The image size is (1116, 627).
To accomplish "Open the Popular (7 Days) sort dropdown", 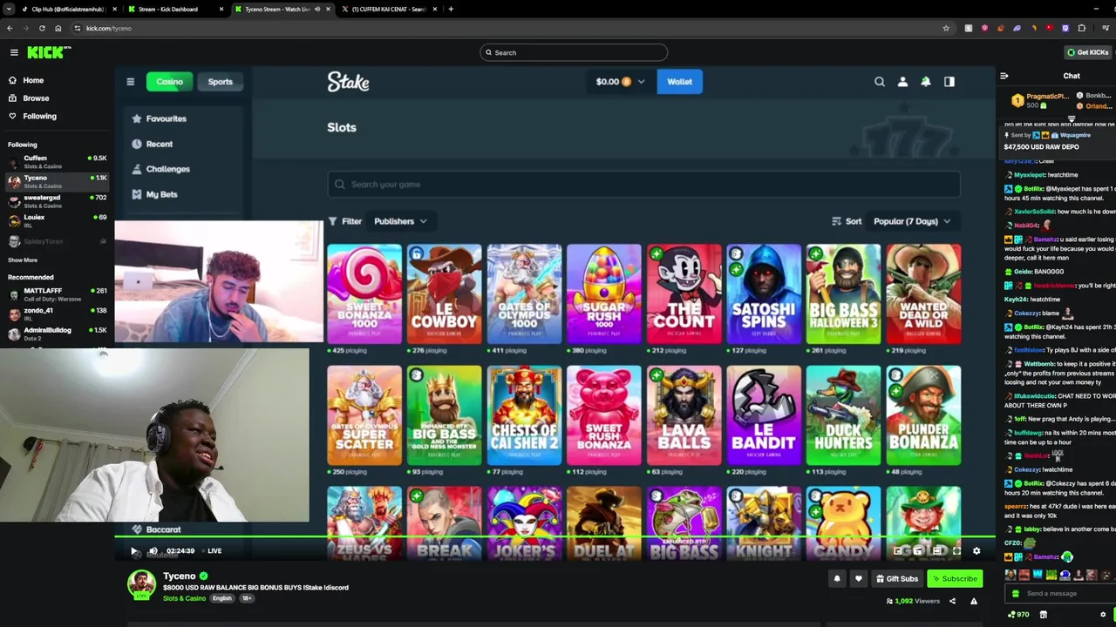I will pyautogui.click(x=912, y=221).
